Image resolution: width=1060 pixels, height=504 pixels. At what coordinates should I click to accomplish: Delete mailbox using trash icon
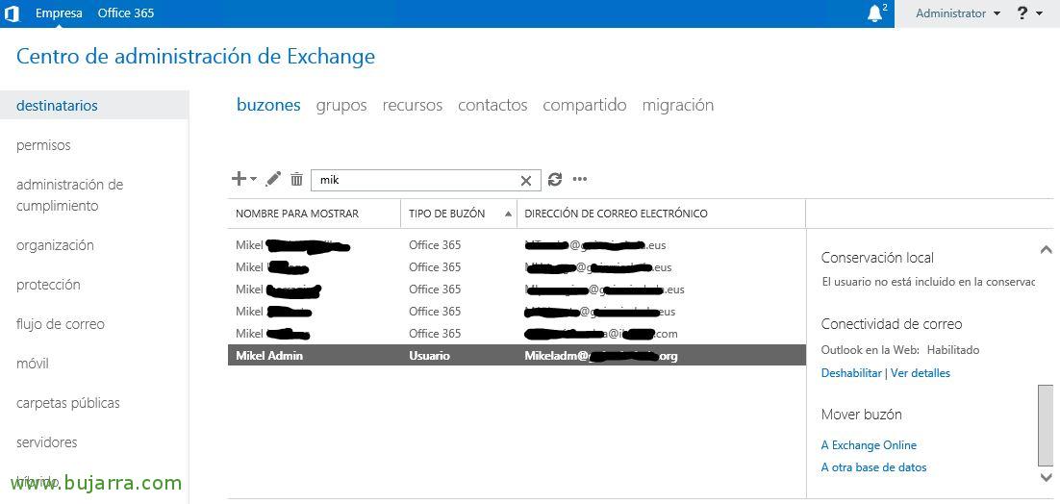pyautogui.click(x=296, y=179)
